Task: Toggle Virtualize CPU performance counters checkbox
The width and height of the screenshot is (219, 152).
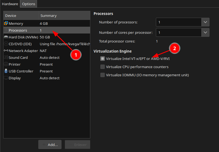Action: click(x=103, y=67)
